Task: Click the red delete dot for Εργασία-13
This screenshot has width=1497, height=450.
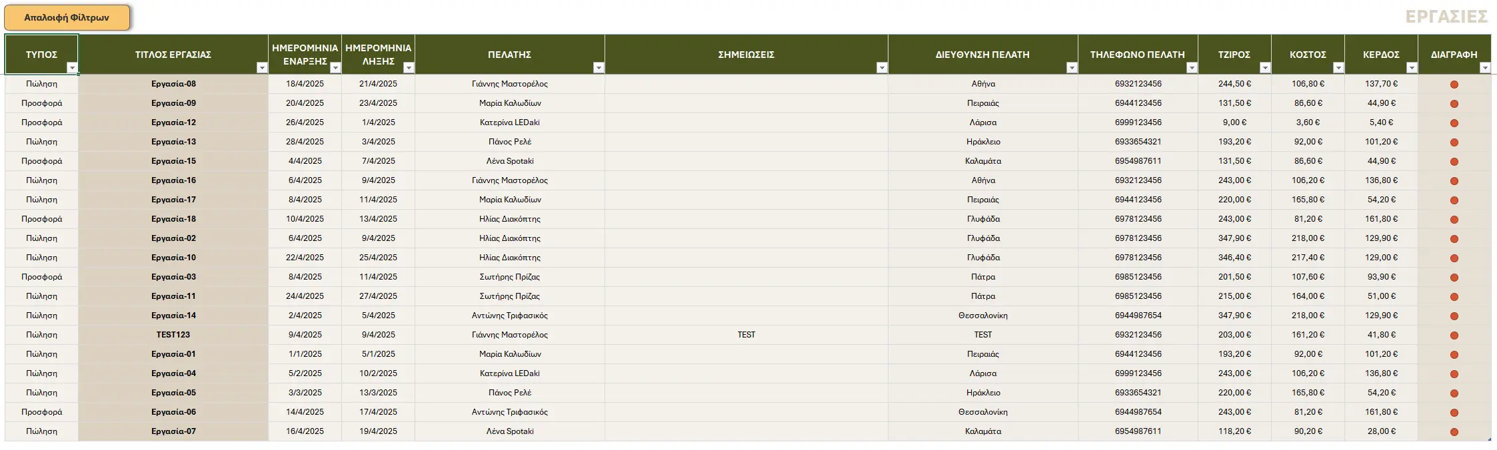Action: point(1454,142)
